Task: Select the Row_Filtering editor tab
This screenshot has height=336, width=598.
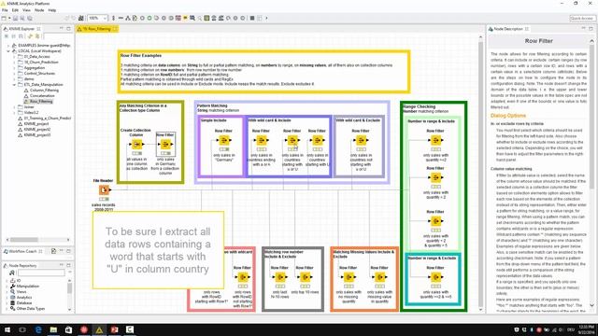Action: pyautogui.click(x=97, y=29)
